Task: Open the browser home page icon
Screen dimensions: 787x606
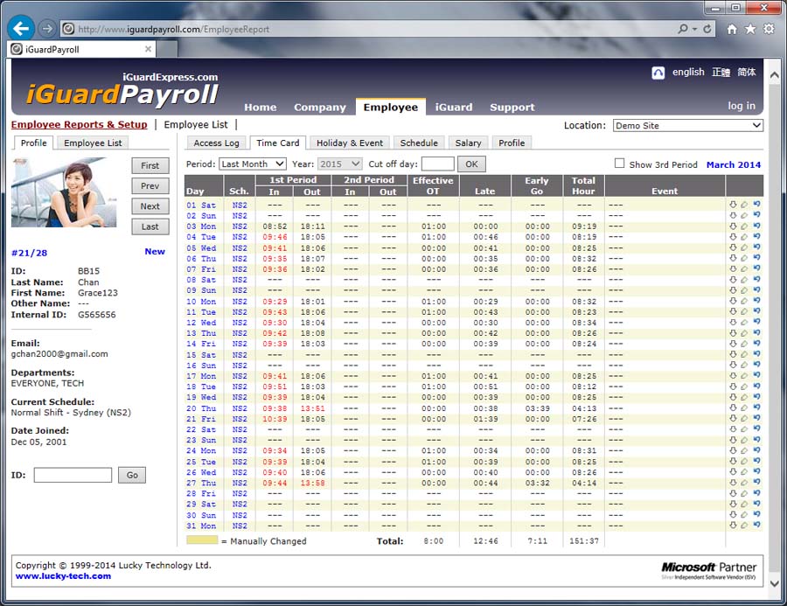Action: click(x=732, y=29)
